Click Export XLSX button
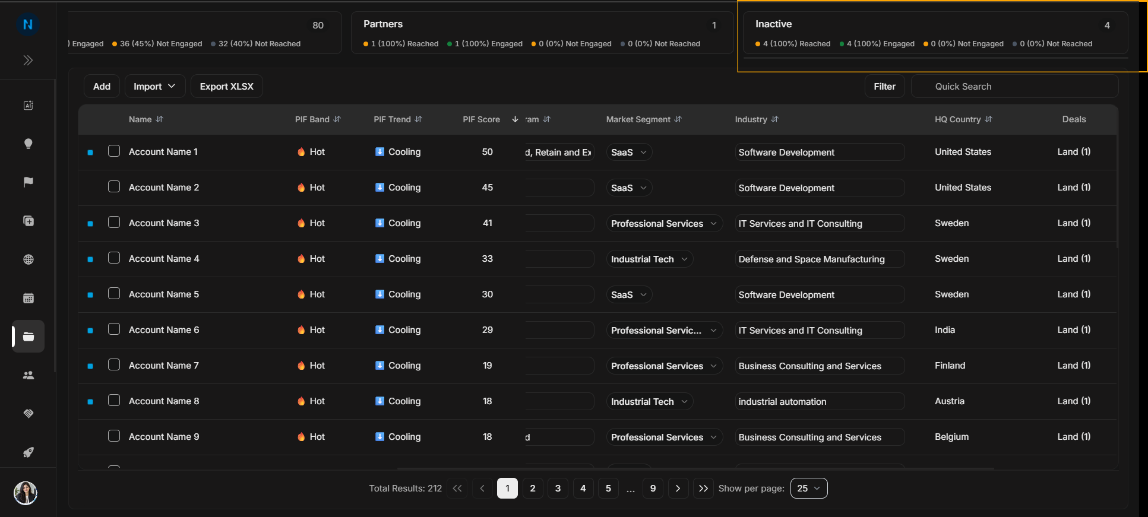The width and height of the screenshot is (1148, 517). point(226,86)
